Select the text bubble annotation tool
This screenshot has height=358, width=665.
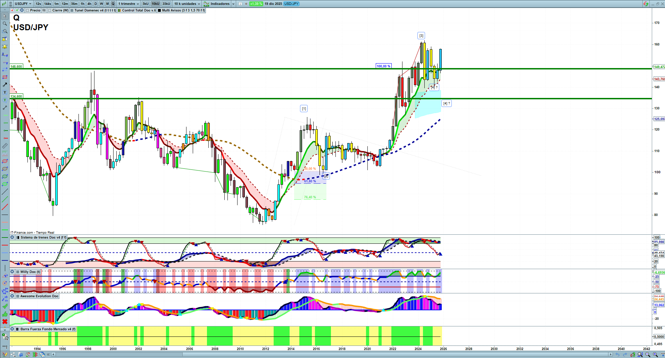click(x=5, y=100)
